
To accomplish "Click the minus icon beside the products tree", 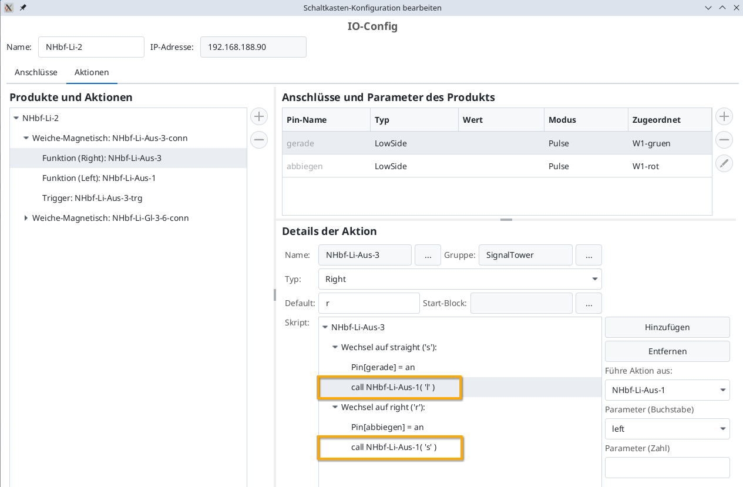I will [x=259, y=140].
